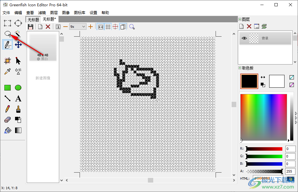Open the zoom level dropdown showing 9x
Screen dimensions: 298x192
(x=83, y=27)
